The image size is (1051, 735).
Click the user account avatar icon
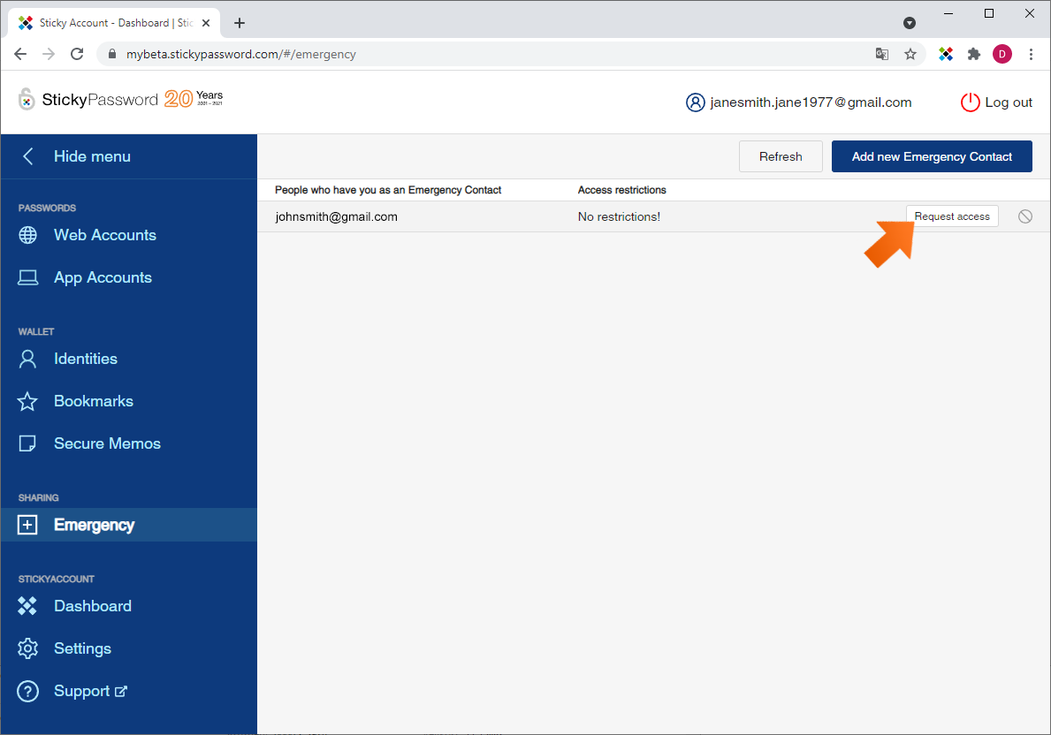695,102
